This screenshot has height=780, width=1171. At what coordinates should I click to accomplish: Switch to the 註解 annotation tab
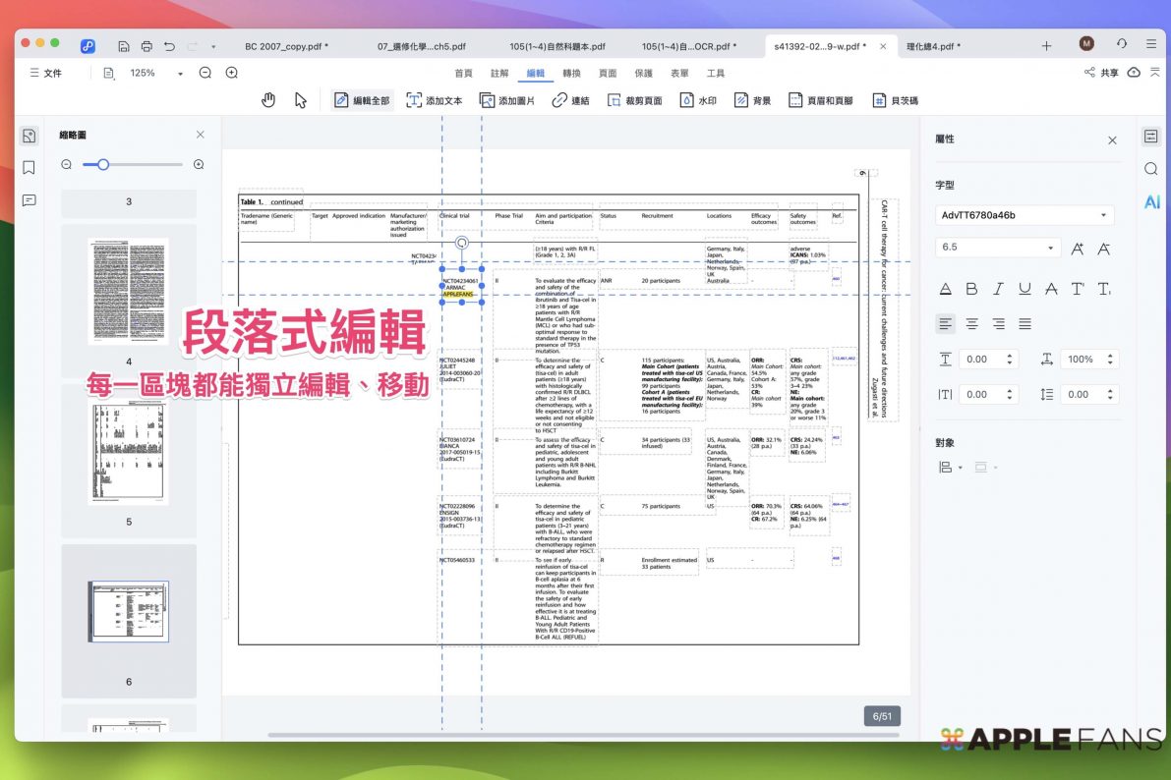pos(499,74)
